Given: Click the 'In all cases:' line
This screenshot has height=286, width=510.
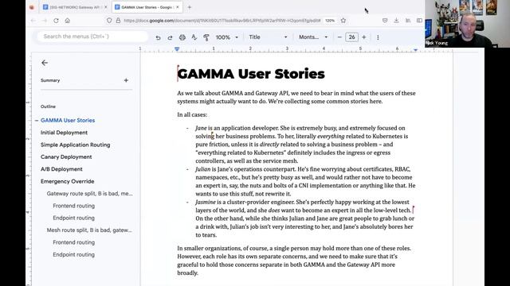Looking at the screenshot, I should point(192,114).
